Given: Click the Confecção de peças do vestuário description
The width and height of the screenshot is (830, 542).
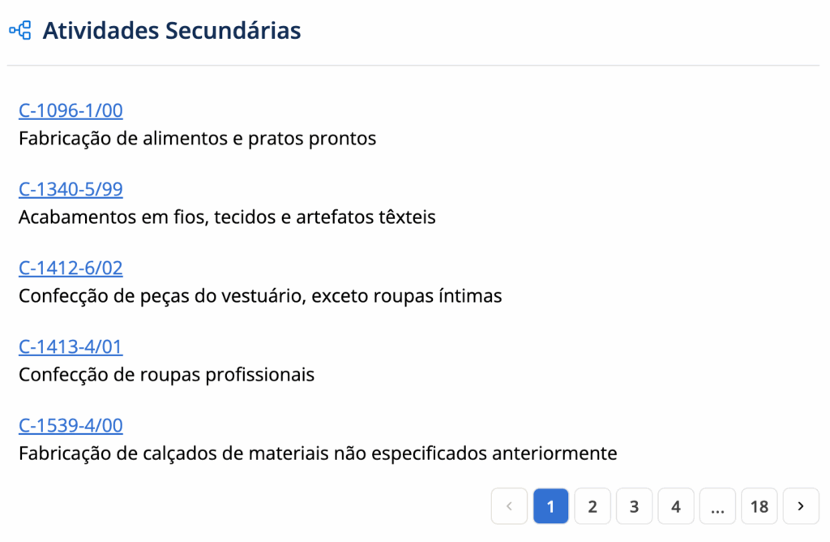Looking at the screenshot, I should pyautogui.click(x=260, y=296).
